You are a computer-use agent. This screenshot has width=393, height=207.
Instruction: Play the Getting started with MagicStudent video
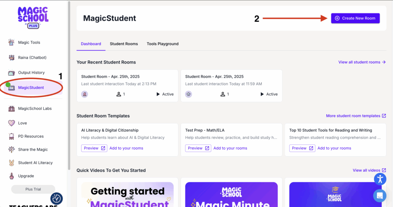coord(127,194)
